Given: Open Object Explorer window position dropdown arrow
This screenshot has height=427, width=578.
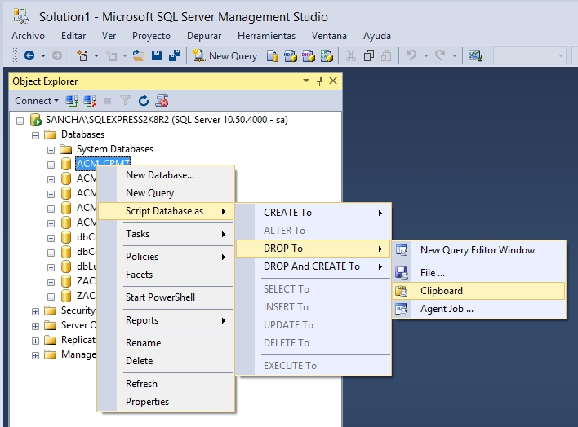Looking at the screenshot, I should 306,81.
